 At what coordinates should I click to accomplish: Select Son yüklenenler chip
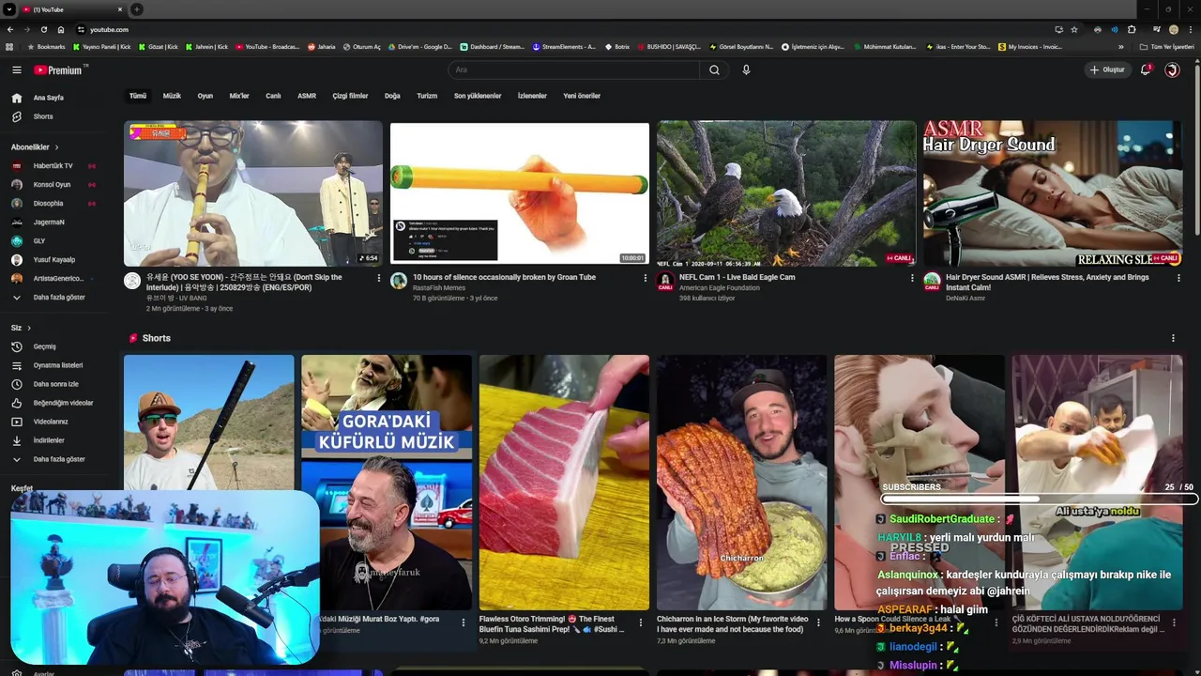(478, 96)
